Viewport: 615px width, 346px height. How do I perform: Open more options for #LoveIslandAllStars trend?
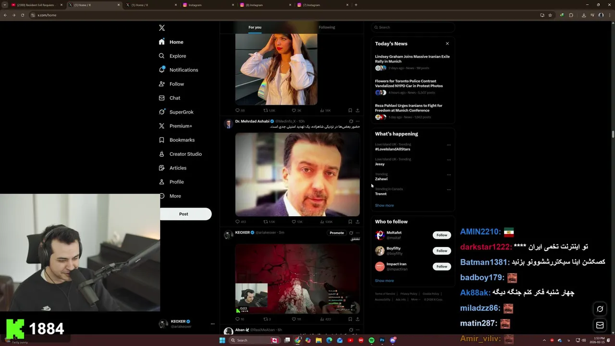[449, 145]
